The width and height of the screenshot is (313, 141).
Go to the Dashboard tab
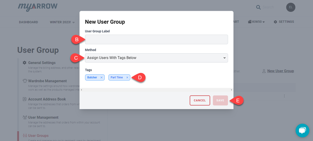(29, 22)
